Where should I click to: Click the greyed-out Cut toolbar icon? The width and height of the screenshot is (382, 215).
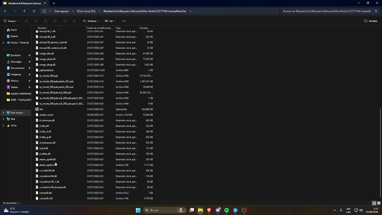pos(27,21)
